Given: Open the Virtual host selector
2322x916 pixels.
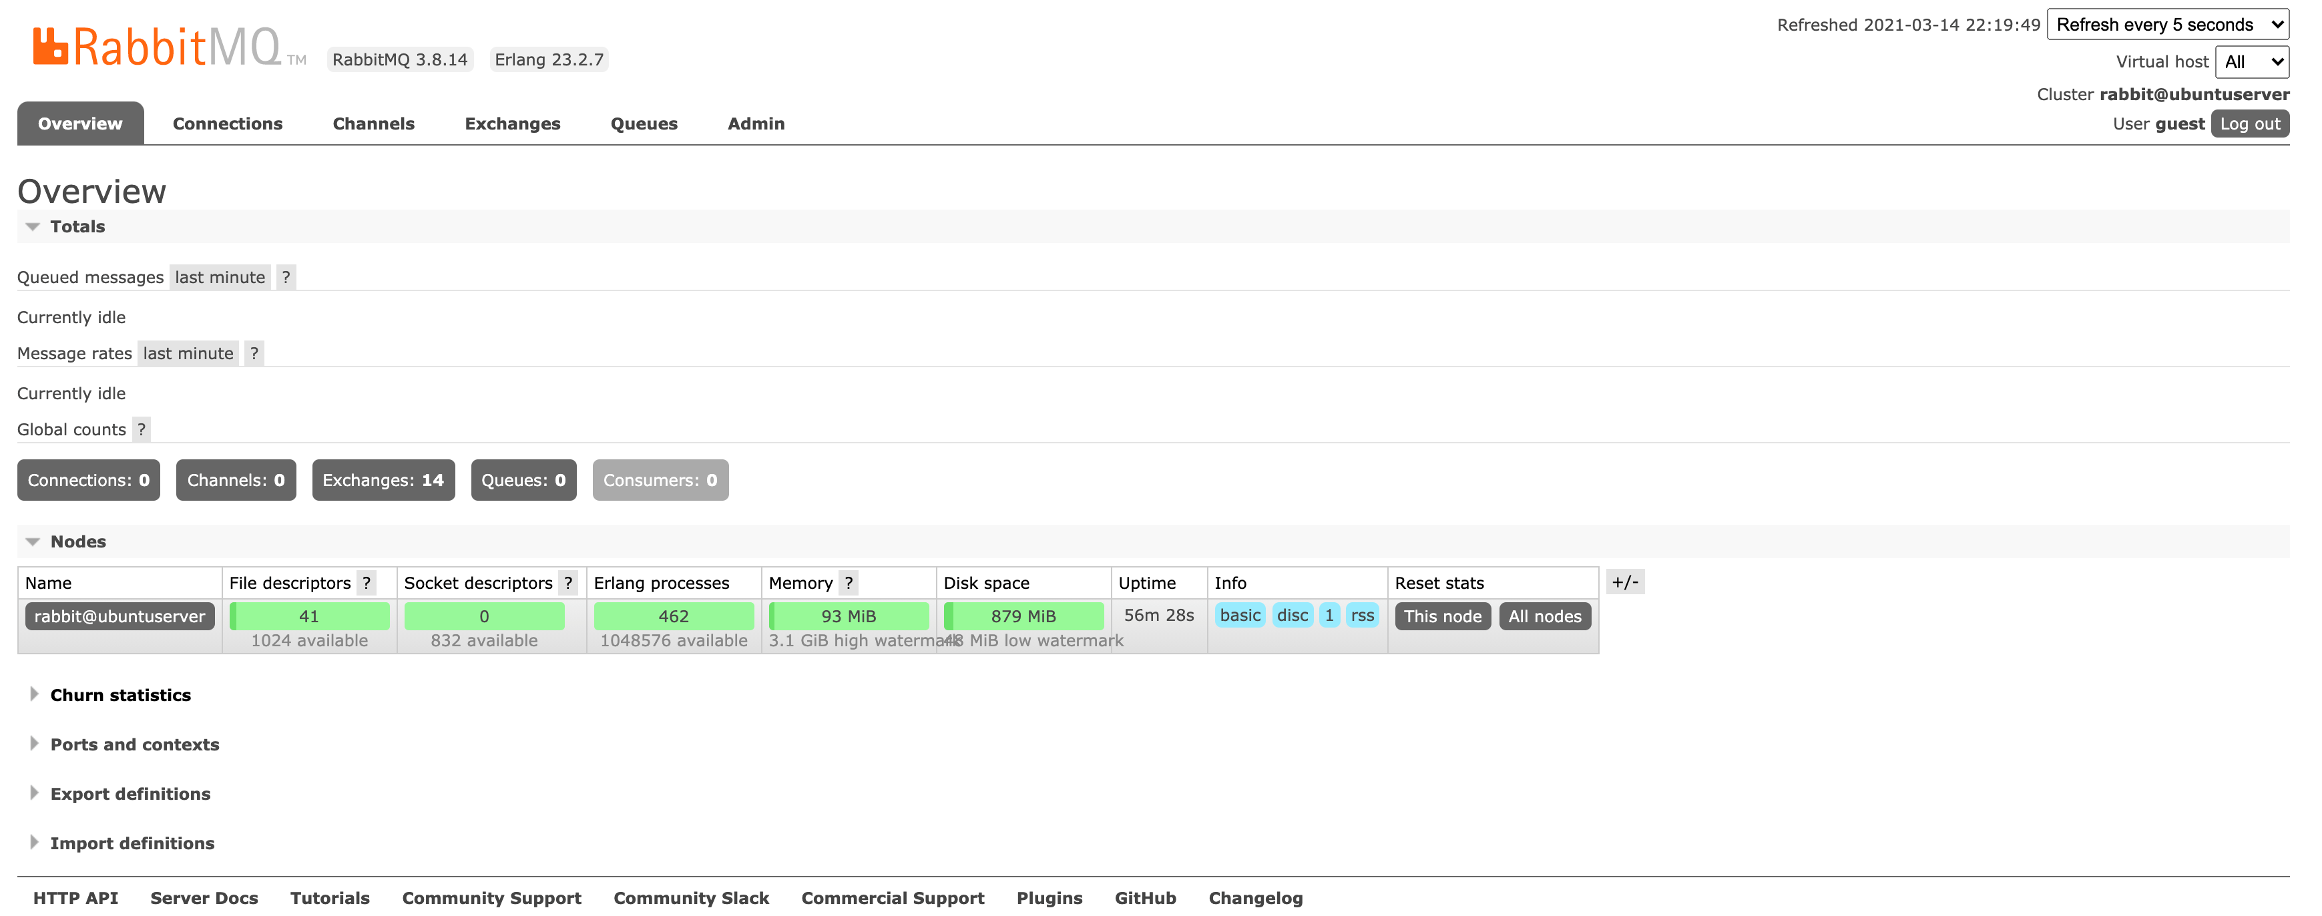Looking at the screenshot, I should coord(2252,62).
